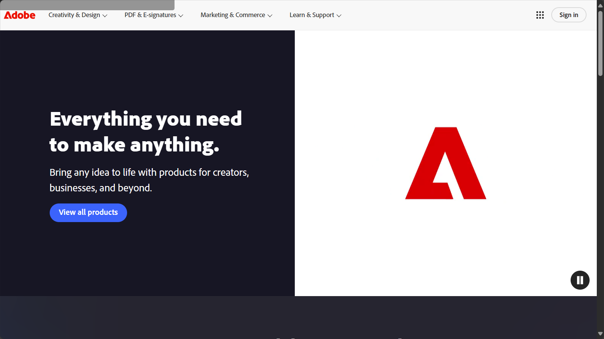Click the scrollbar down arrow
Image resolution: width=604 pixels, height=339 pixels.
(x=600, y=334)
